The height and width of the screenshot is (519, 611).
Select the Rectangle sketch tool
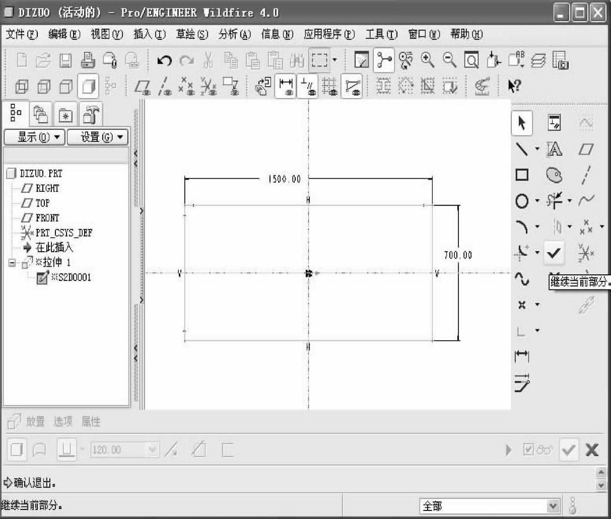(522, 175)
